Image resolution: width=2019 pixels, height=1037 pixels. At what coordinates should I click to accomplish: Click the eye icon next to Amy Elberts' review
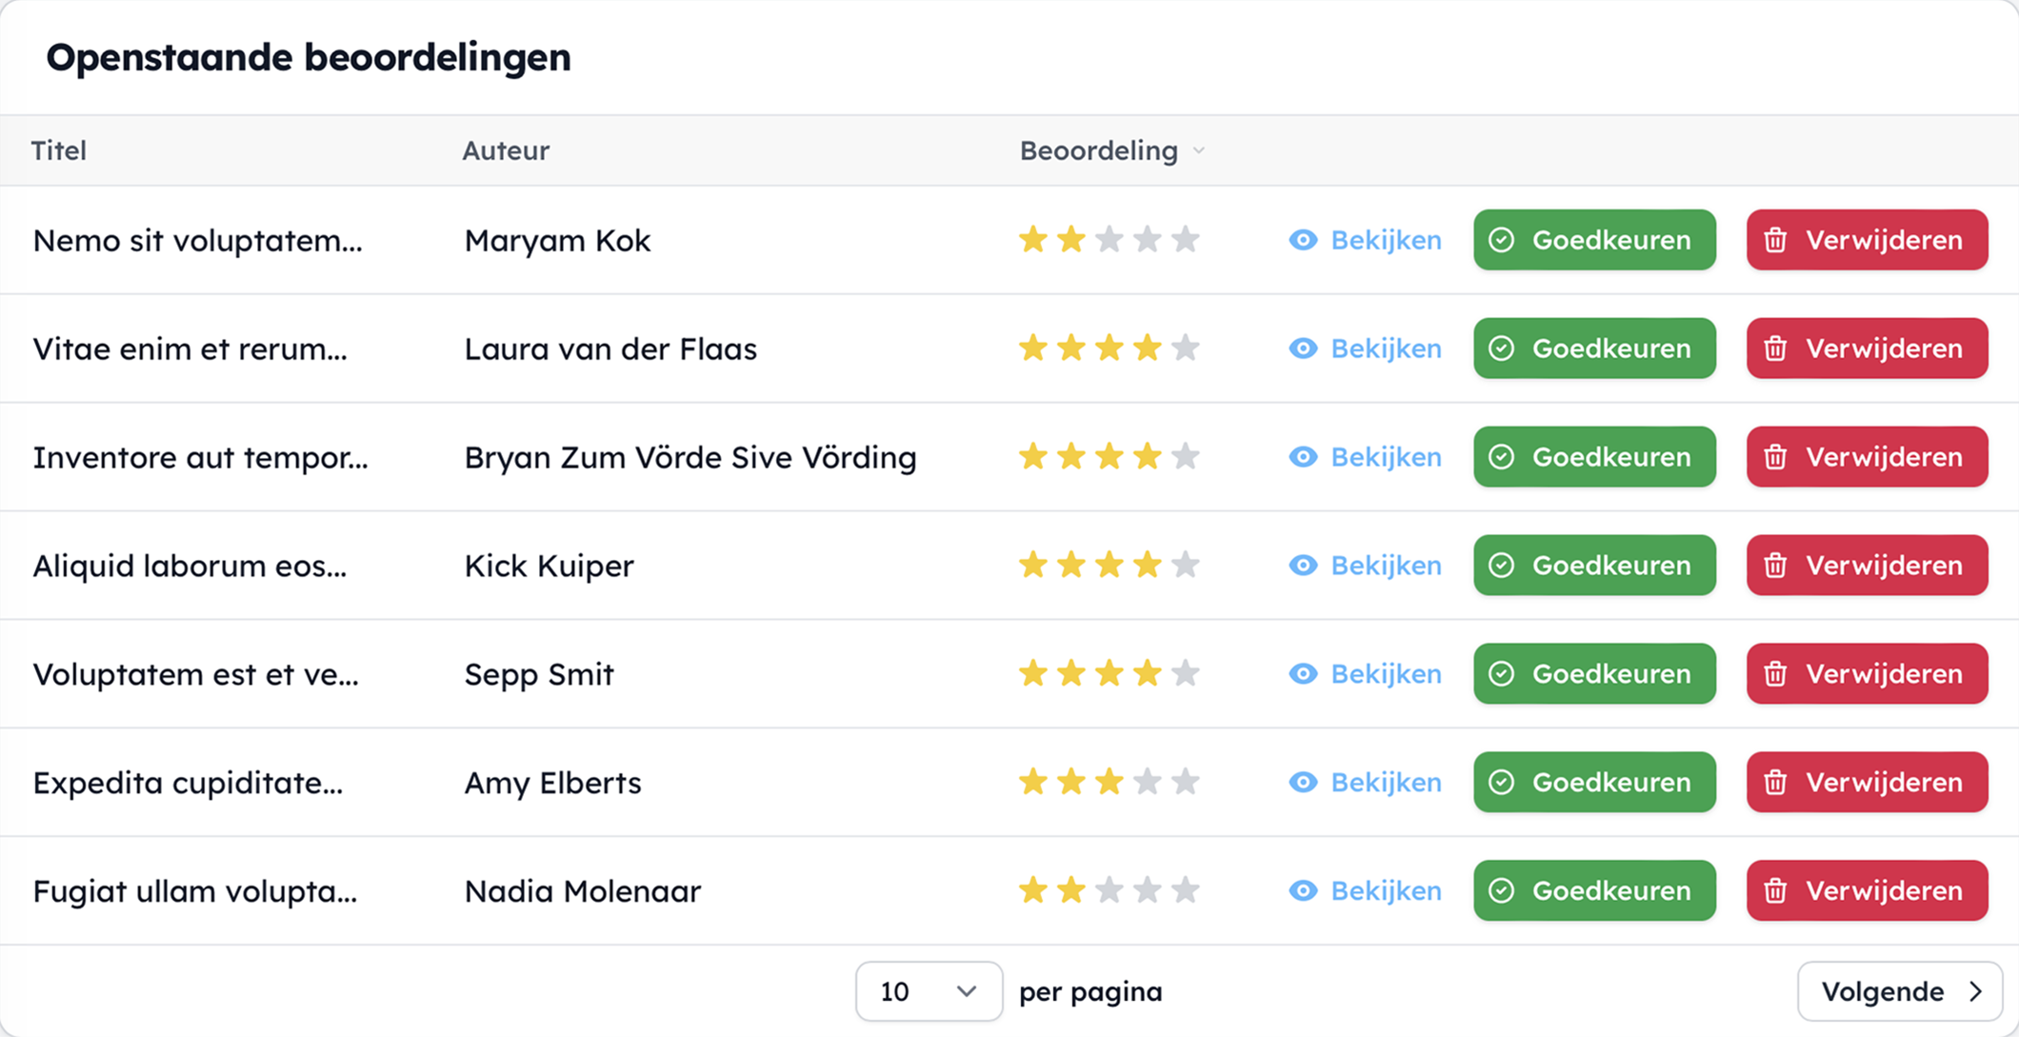[x=1303, y=783]
